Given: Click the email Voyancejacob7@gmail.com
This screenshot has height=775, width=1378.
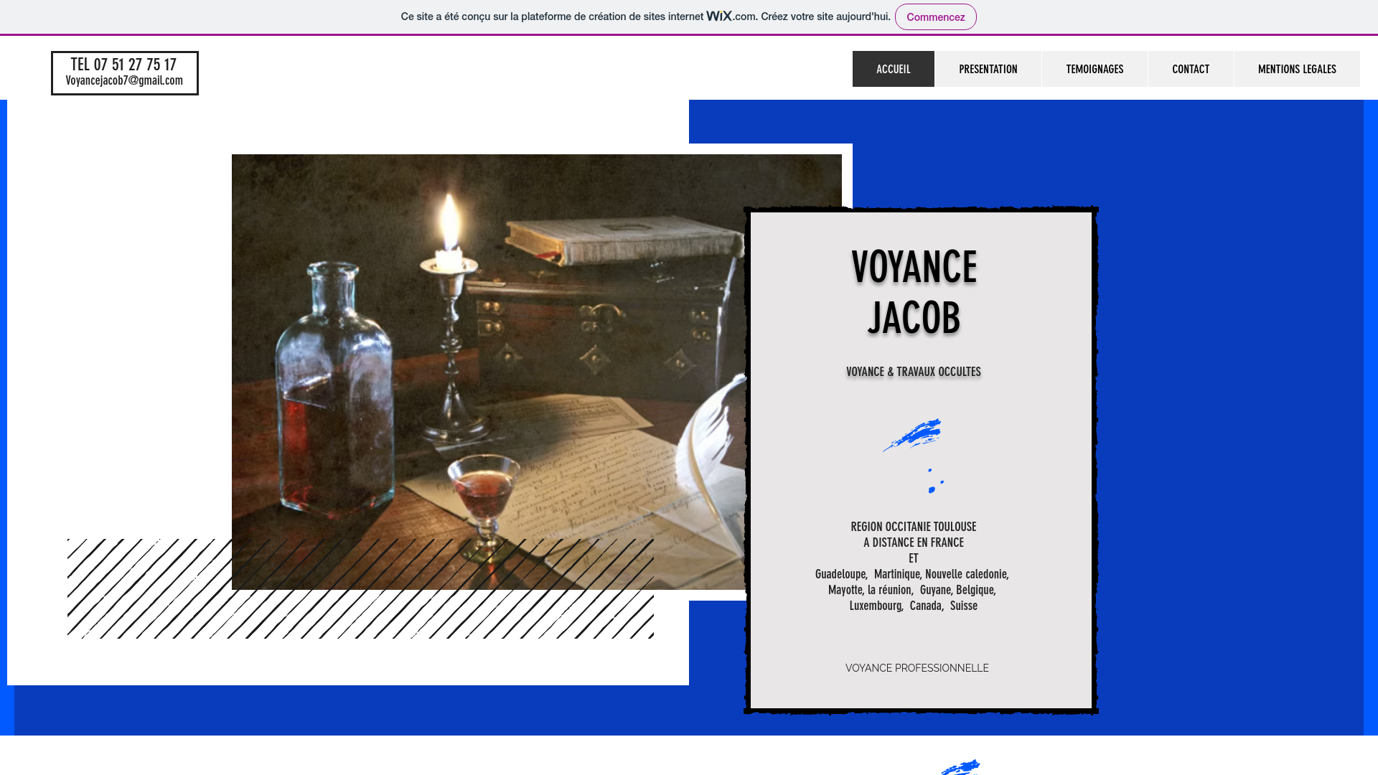Looking at the screenshot, I should tap(124, 80).
